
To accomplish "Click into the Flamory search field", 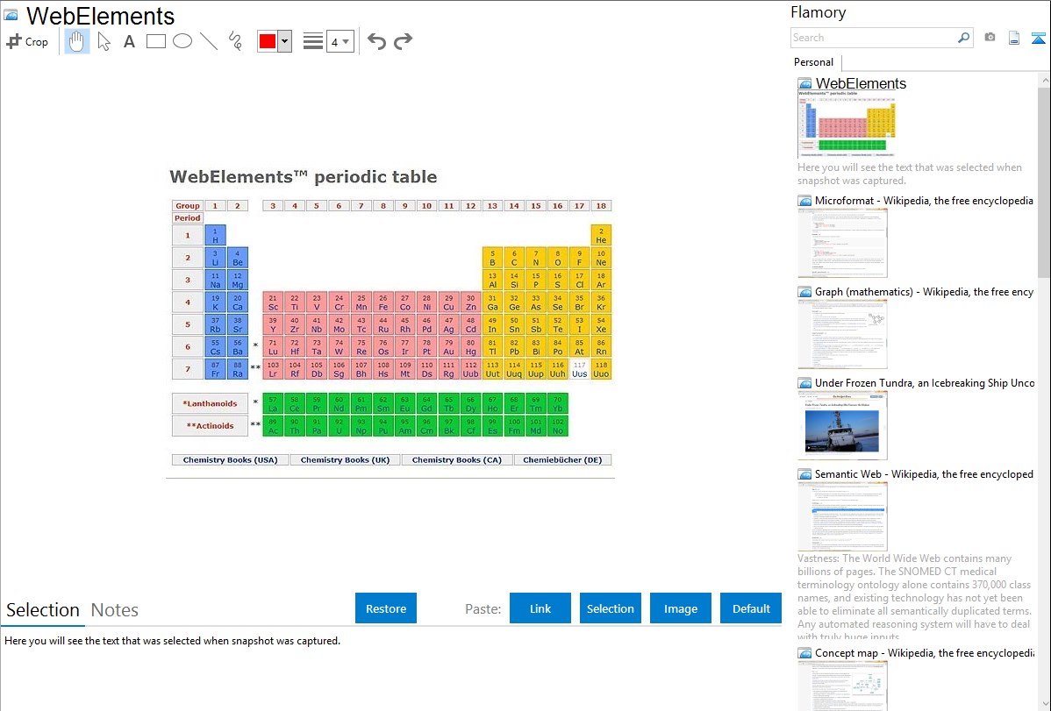I will (873, 38).
